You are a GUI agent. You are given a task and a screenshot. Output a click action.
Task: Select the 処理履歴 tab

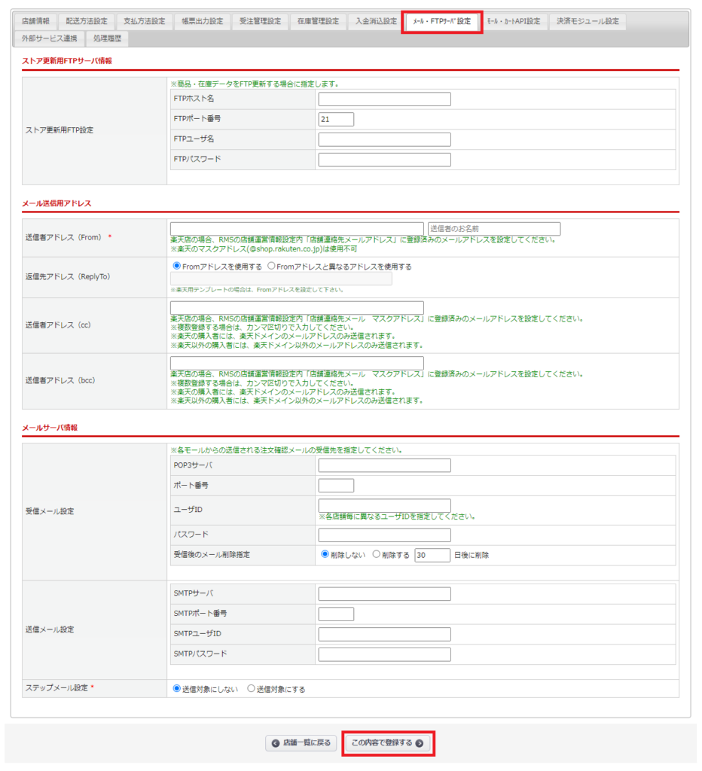coord(107,38)
